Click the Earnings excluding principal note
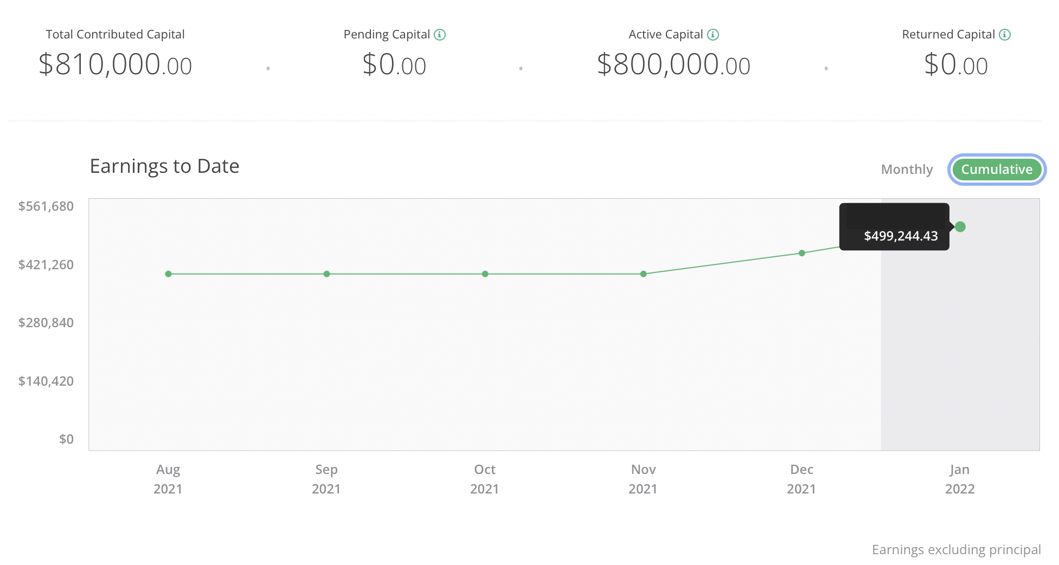The image size is (1059, 565). pos(957,549)
